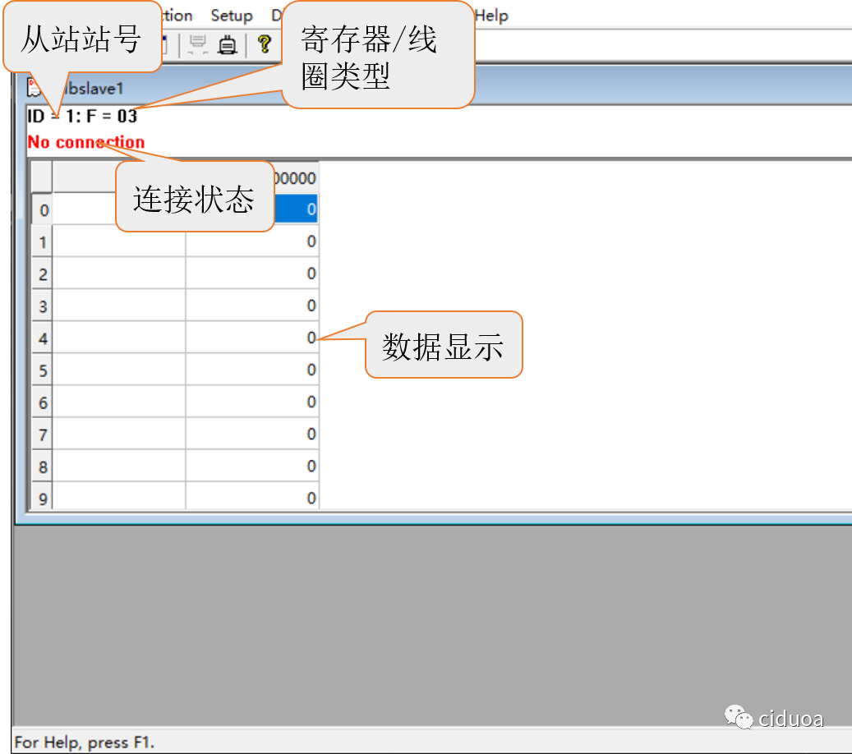Select row header 3
Image resolution: width=852 pixels, height=754 pixels.
click(x=43, y=306)
